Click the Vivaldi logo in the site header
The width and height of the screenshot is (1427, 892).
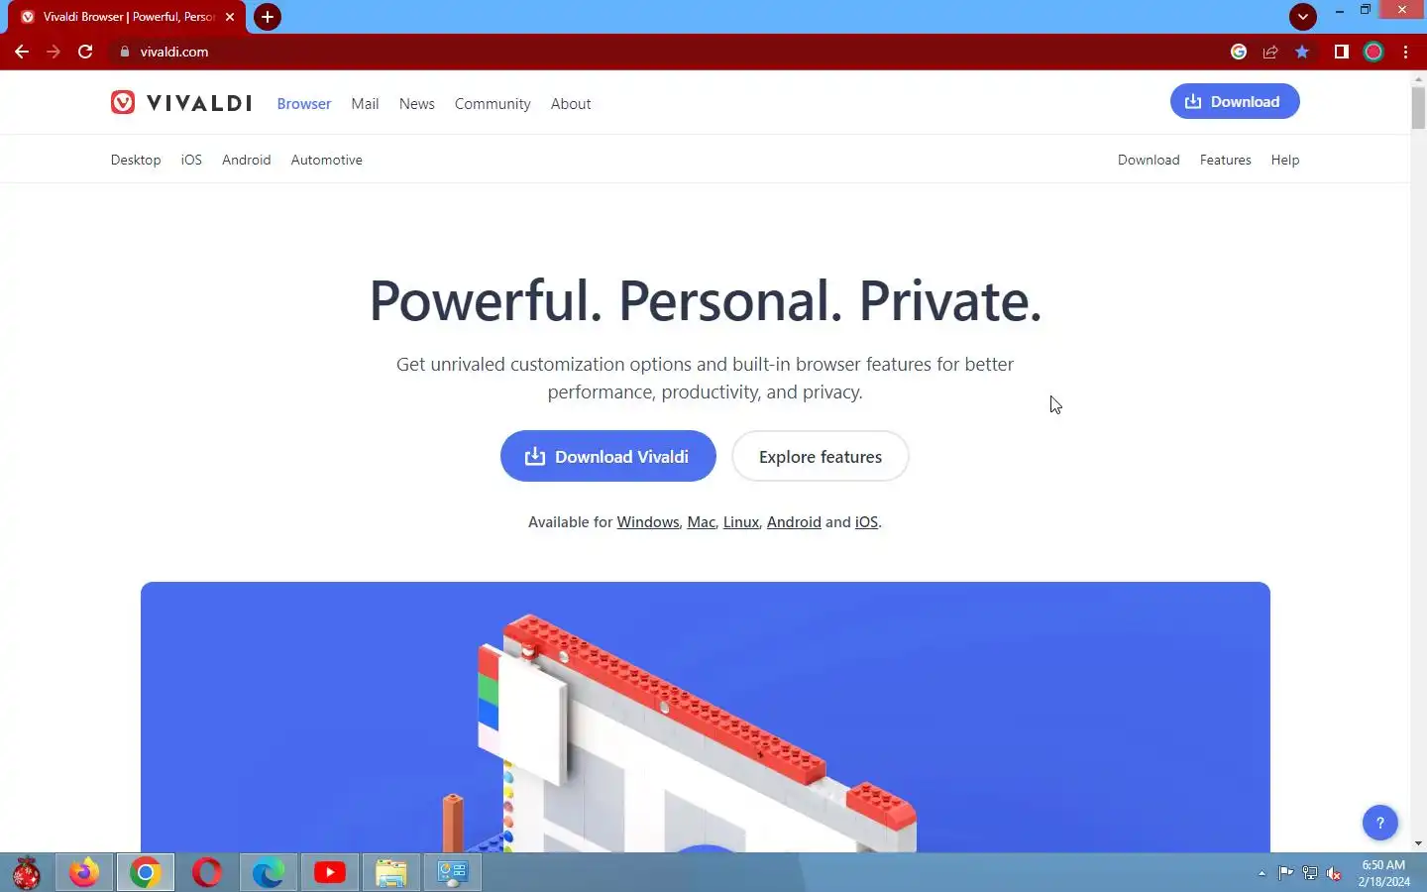point(181,103)
